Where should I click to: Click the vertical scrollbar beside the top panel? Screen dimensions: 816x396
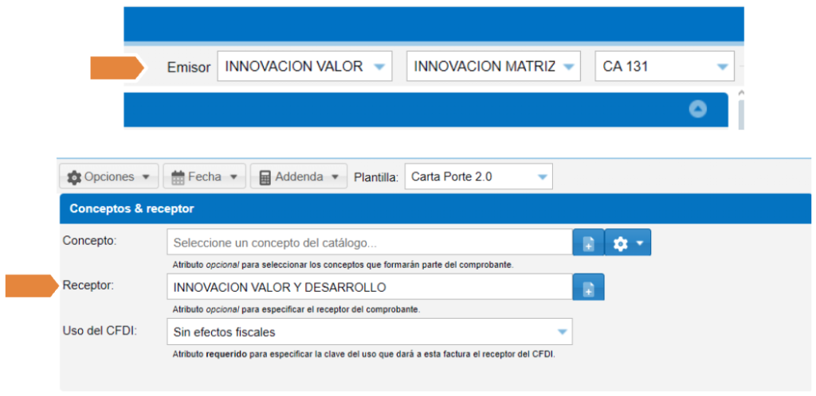coord(741,111)
